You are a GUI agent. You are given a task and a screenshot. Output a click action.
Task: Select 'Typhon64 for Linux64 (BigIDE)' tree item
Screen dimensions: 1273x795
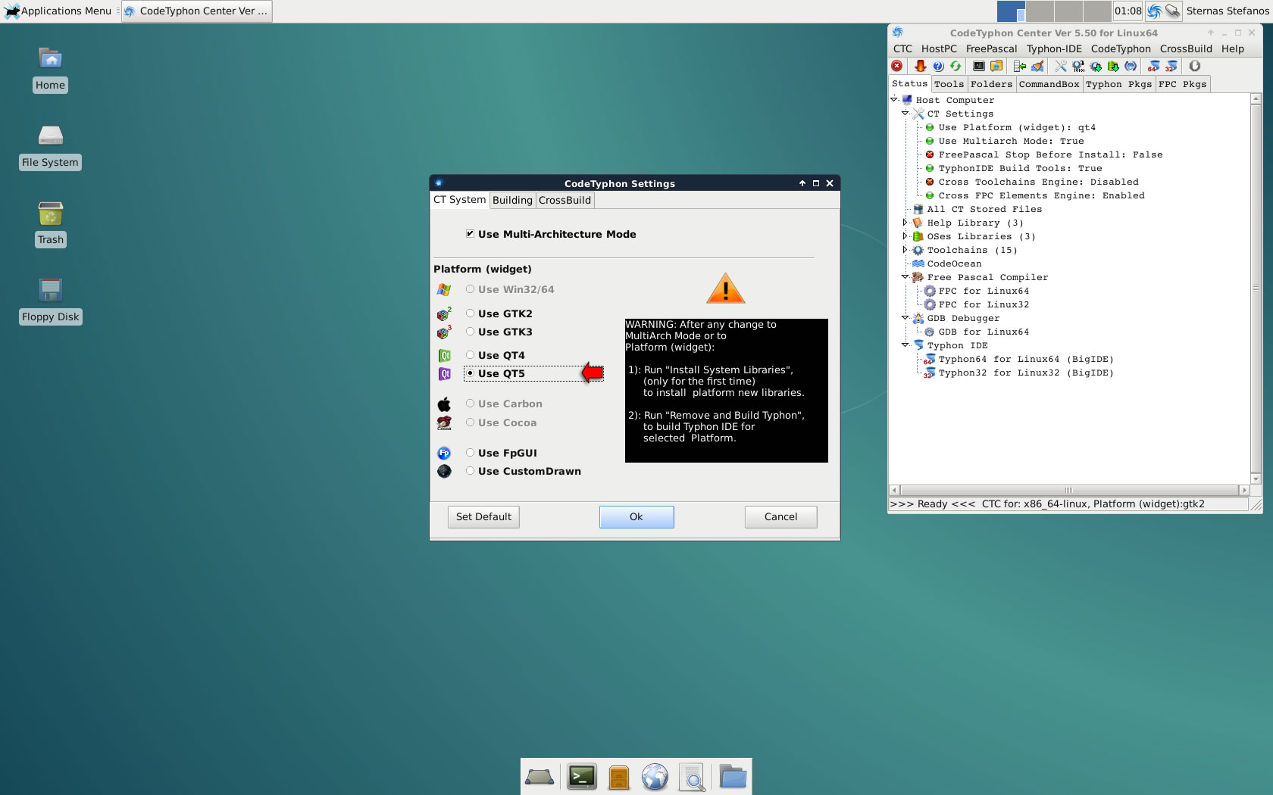click(x=1026, y=360)
